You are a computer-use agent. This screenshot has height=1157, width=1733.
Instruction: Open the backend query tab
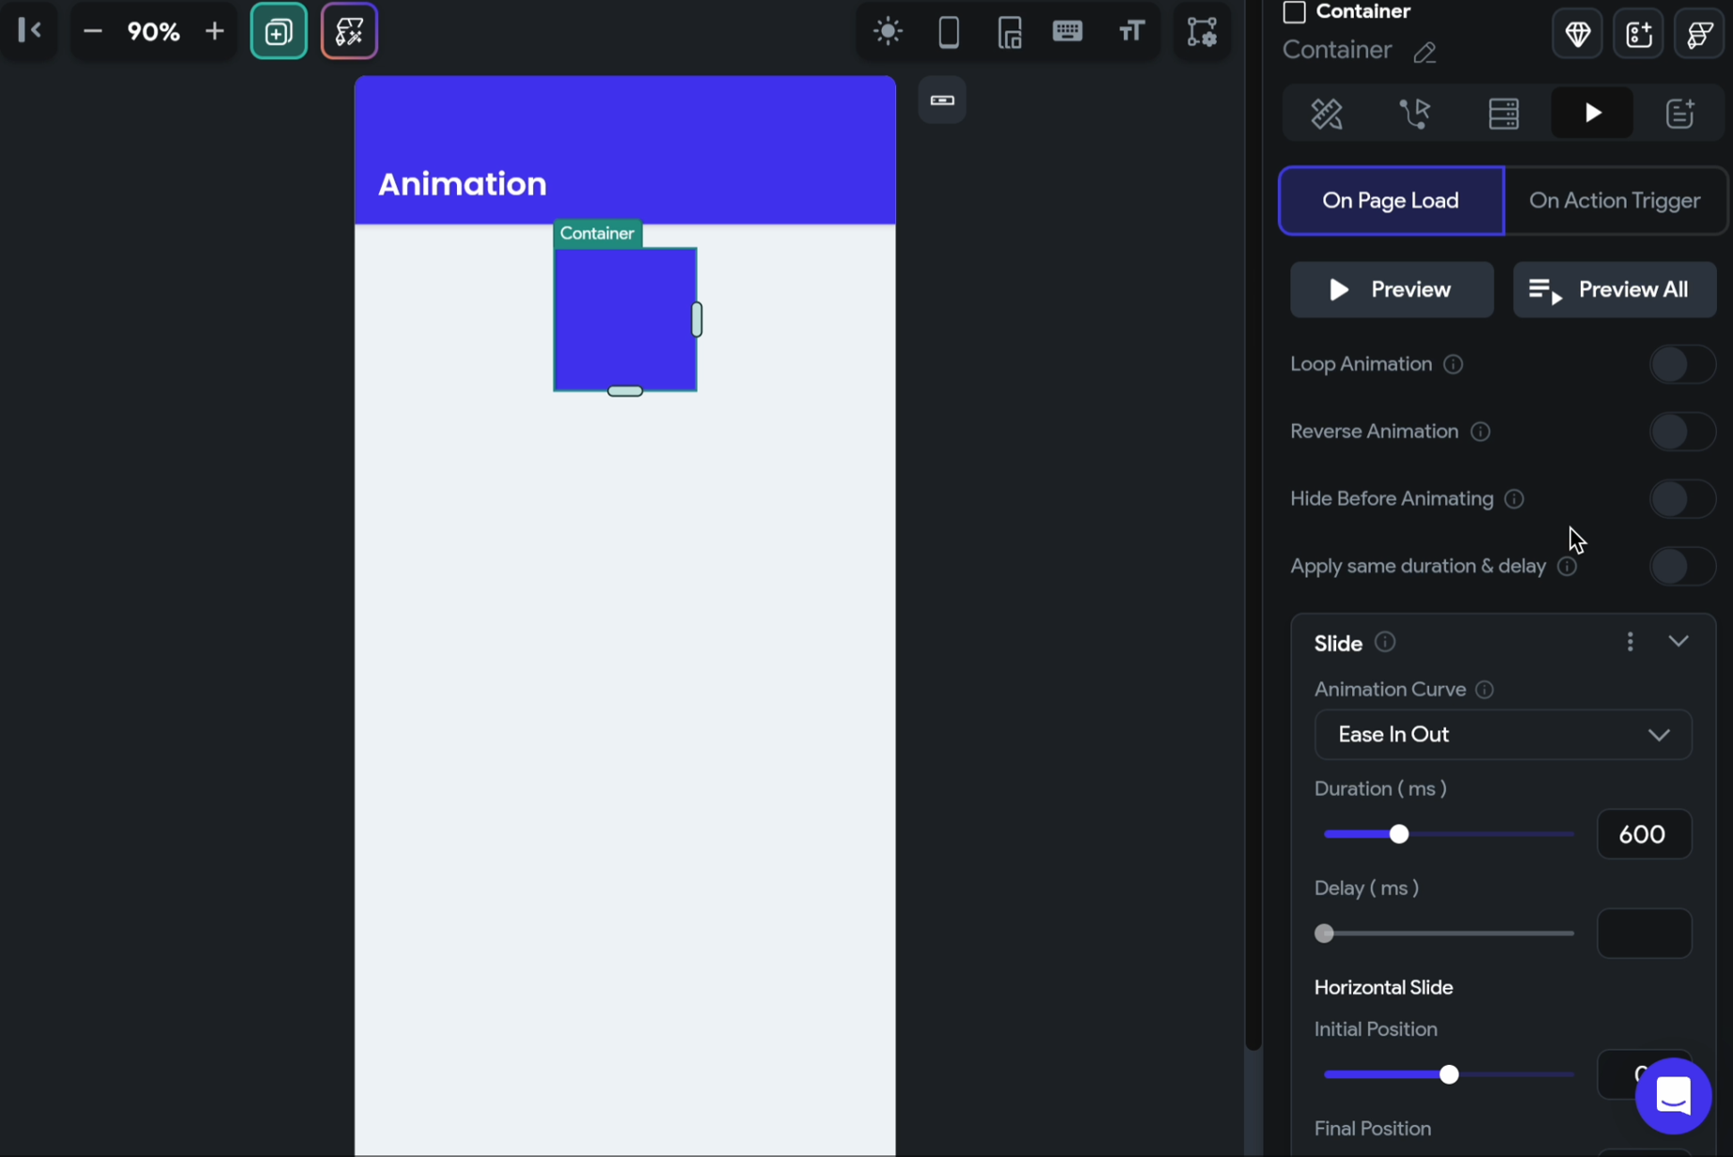[x=1504, y=114]
